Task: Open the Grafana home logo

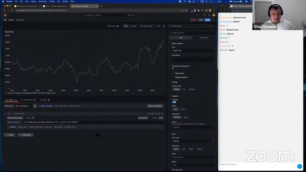Action: pos(5,15)
